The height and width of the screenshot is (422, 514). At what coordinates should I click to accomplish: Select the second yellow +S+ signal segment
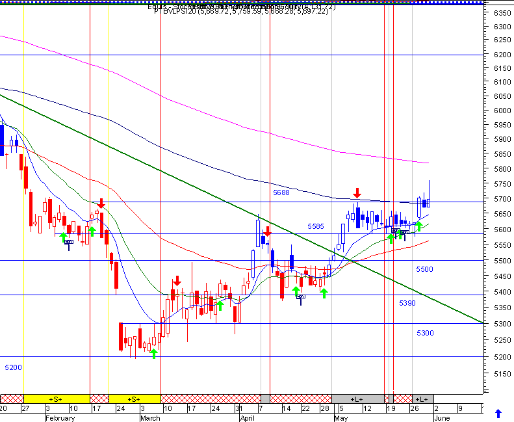click(x=135, y=399)
